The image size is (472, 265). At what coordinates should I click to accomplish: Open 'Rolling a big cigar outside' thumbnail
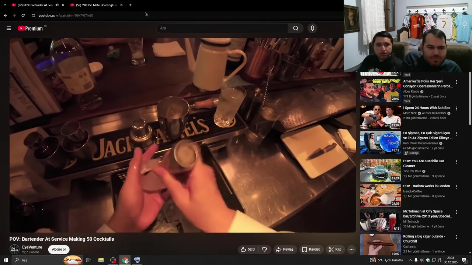(380, 245)
